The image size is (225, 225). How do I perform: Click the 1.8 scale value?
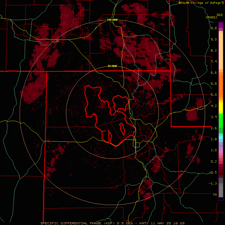(214, 139)
